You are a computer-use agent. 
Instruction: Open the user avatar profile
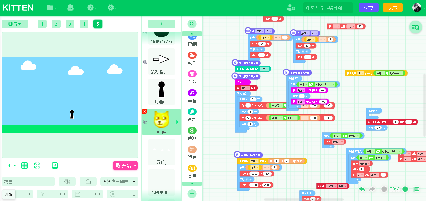click(x=417, y=8)
